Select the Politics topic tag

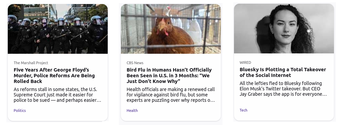[20, 111]
